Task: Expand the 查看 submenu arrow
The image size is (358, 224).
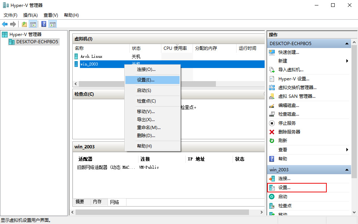Action: tap(347, 150)
